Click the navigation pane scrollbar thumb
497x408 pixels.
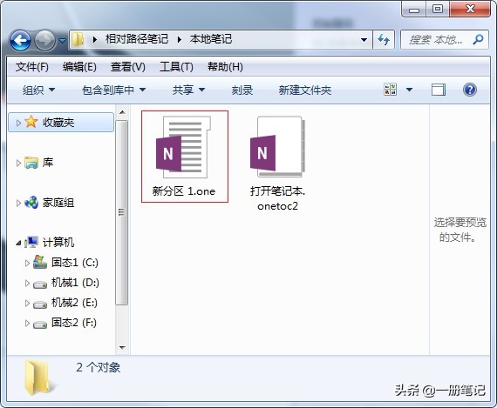tap(122, 212)
